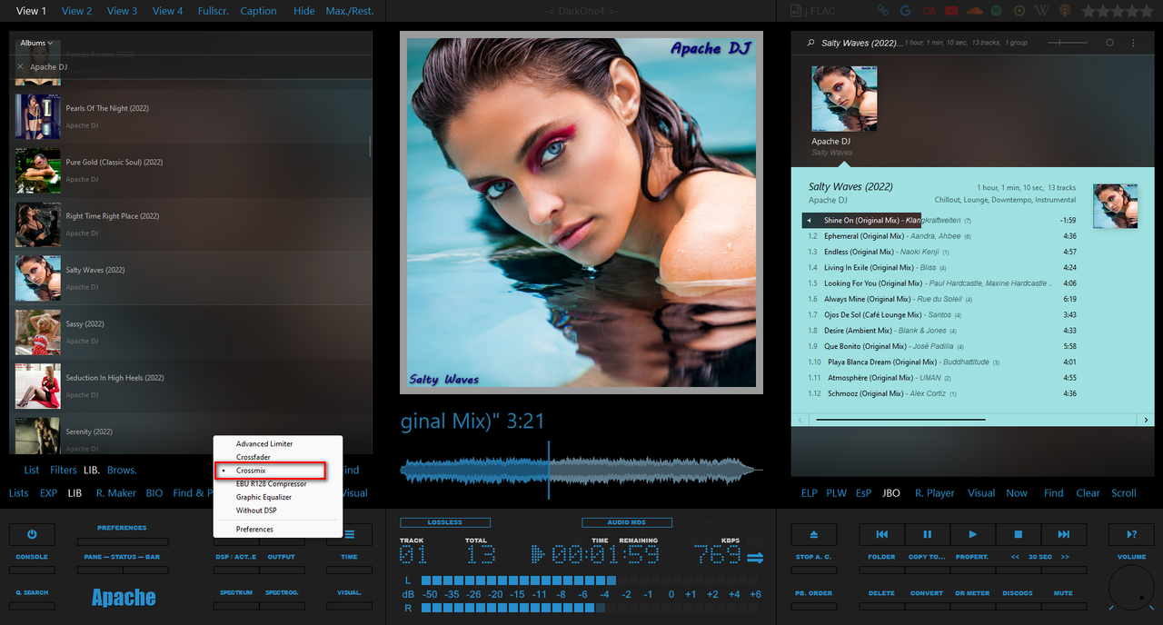
Task: Select Graphic Equalizer preset
Action: click(x=278, y=497)
